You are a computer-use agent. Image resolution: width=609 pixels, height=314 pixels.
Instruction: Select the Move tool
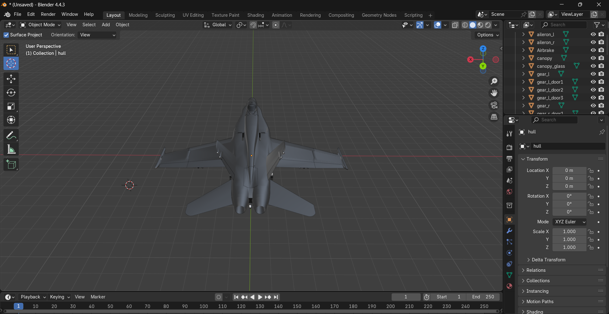[x=11, y=79]
